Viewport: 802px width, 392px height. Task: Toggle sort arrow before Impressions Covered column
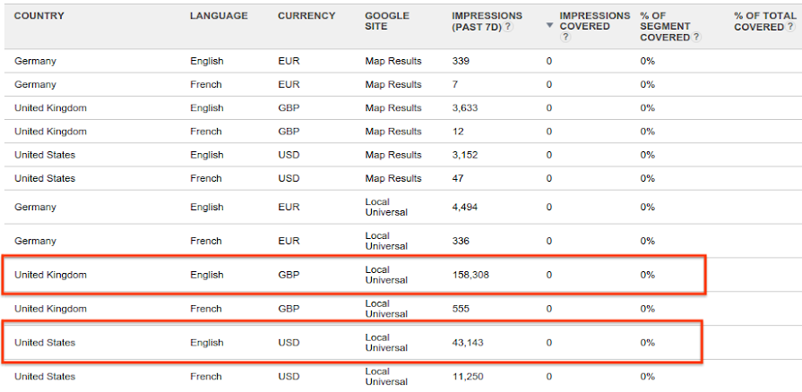point(550,26)
